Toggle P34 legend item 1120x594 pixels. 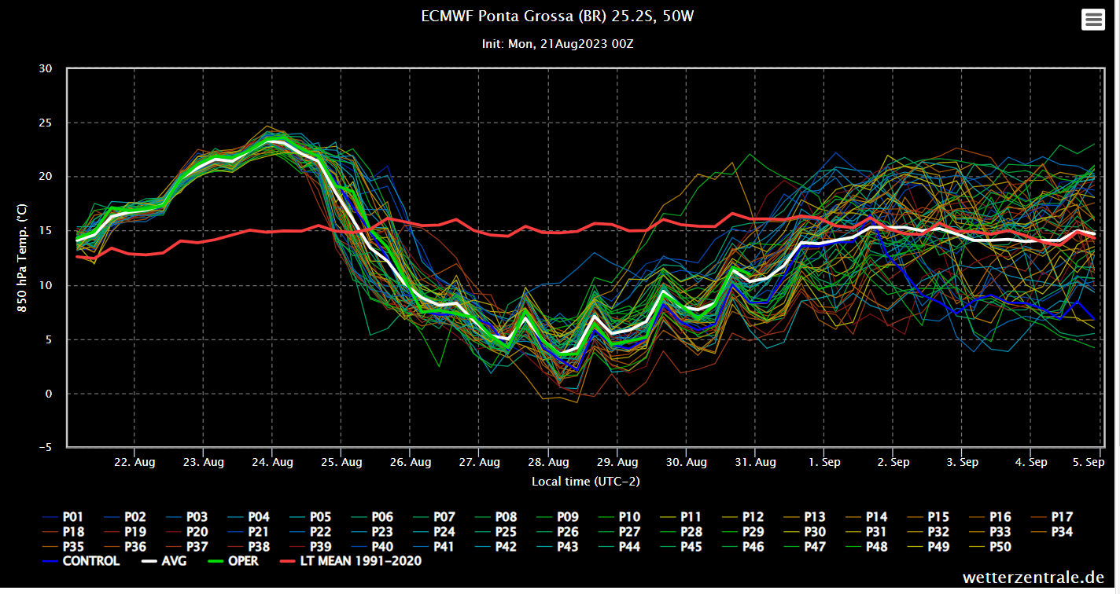(1050, 532)
